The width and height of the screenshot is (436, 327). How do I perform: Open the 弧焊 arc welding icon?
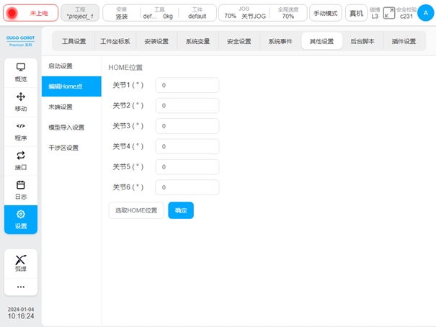tap(21, 259)
